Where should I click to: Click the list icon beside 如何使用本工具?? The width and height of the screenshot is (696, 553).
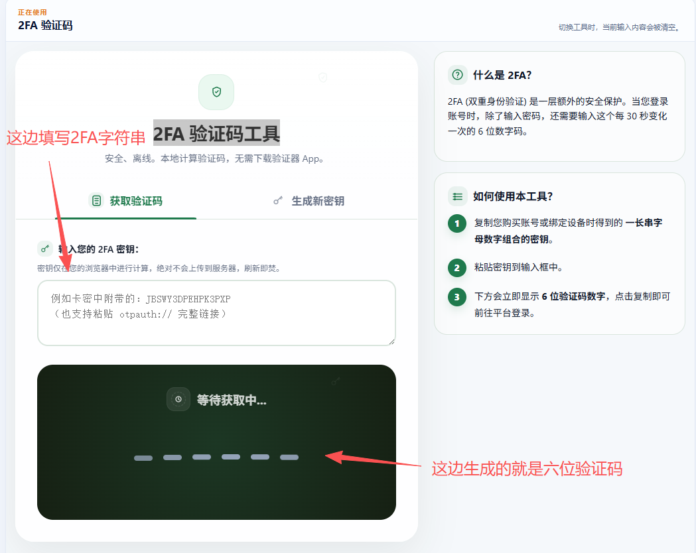[457, 196]
